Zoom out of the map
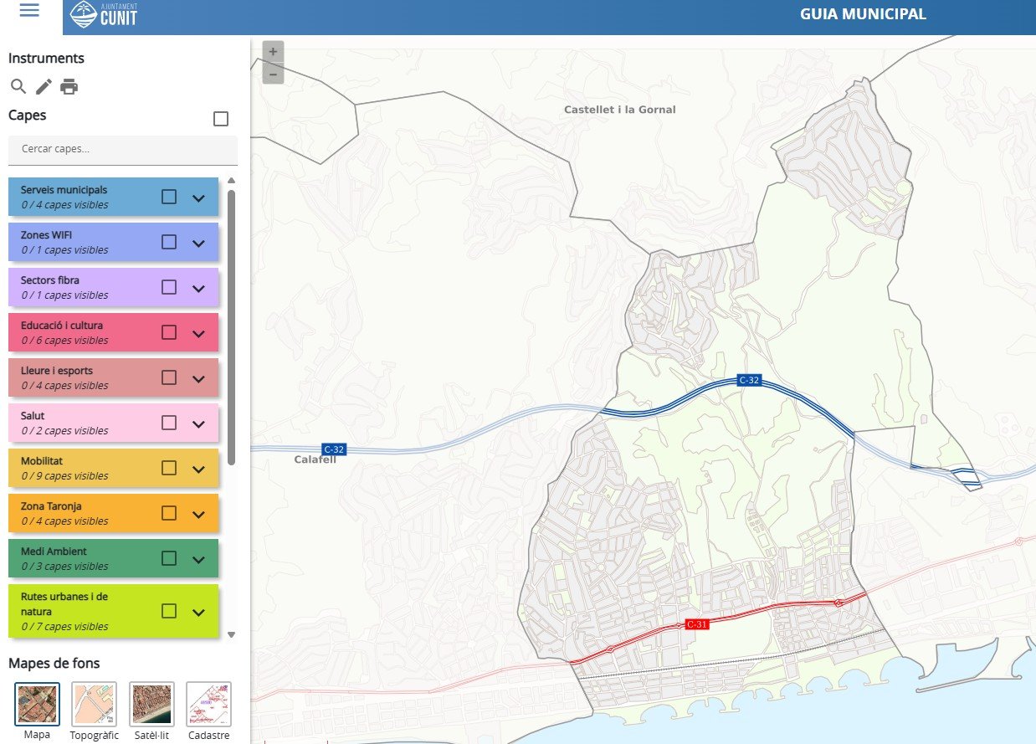This screenshot has height=744, width=1036. click(x=273, y=74)
